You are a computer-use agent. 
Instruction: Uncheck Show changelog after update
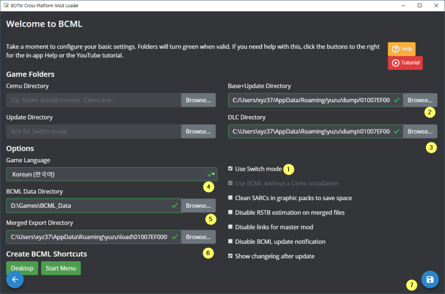coord(231,256)
